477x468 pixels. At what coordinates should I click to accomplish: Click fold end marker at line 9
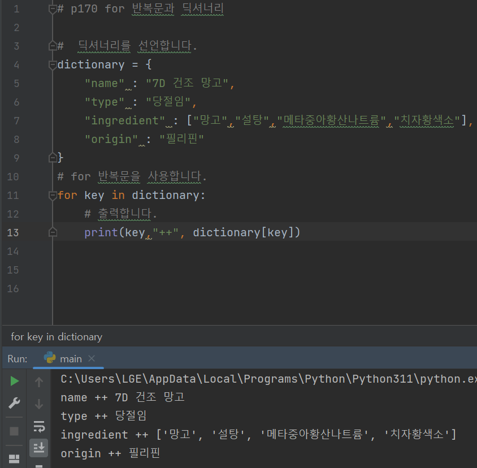[53, 158]
